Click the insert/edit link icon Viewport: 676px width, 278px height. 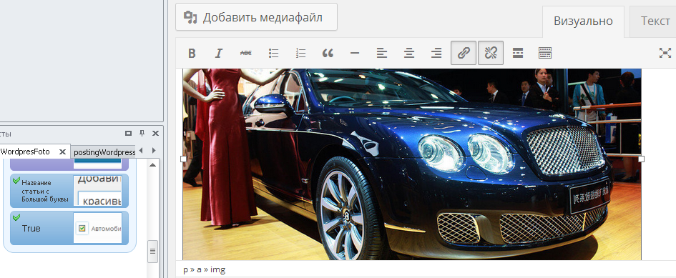tap(464, 53)
